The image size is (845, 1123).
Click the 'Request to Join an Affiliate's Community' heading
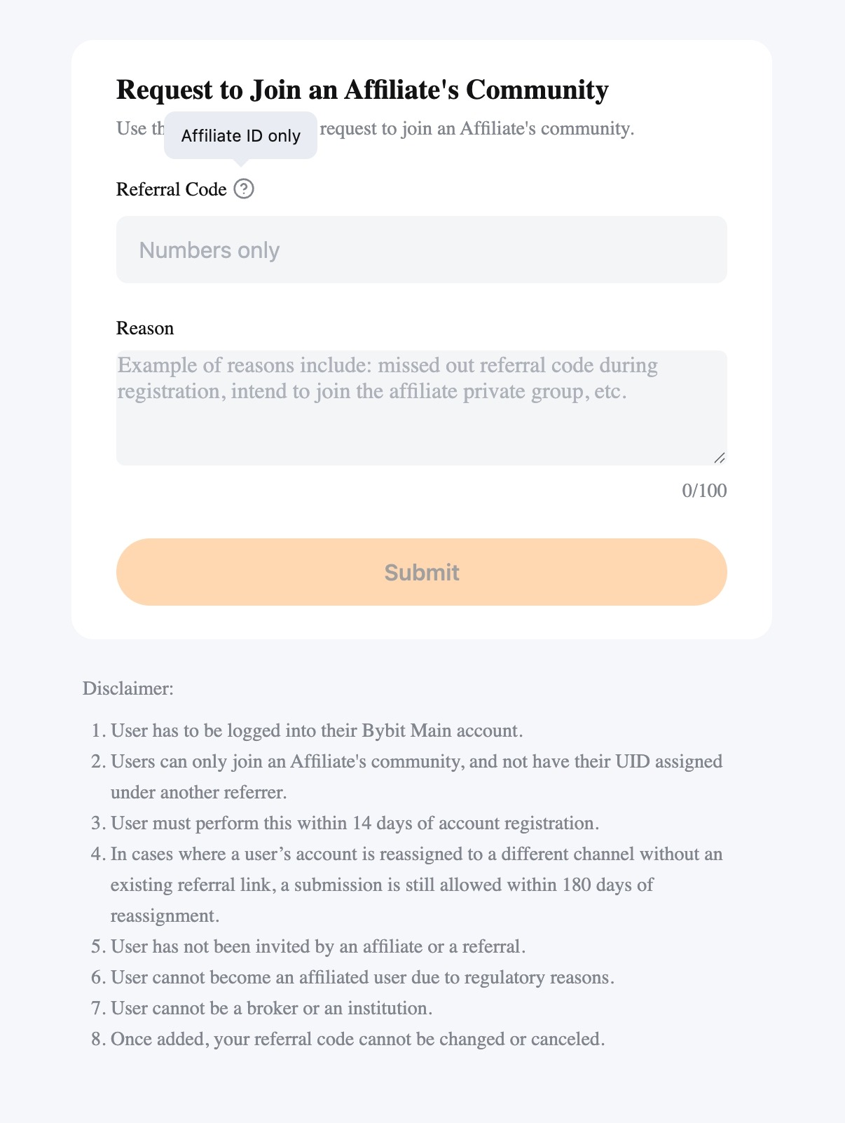click(362, 90)
